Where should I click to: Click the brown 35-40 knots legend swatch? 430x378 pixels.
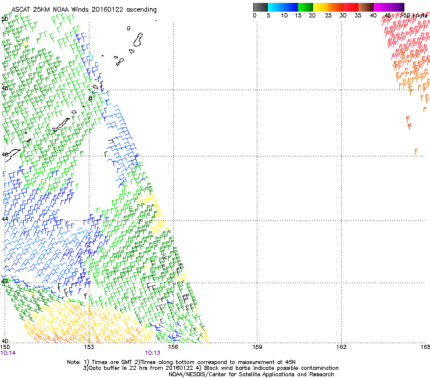click(x=366, y=7)
